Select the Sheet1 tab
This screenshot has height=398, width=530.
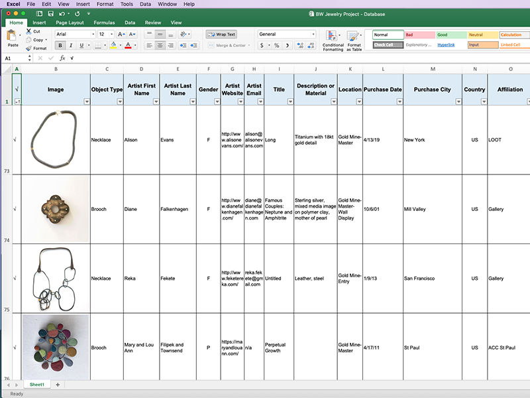coord(37,385)
